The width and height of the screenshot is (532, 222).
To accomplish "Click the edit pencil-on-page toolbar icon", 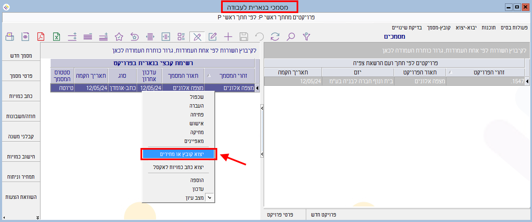I will click(x=213, y=37).
